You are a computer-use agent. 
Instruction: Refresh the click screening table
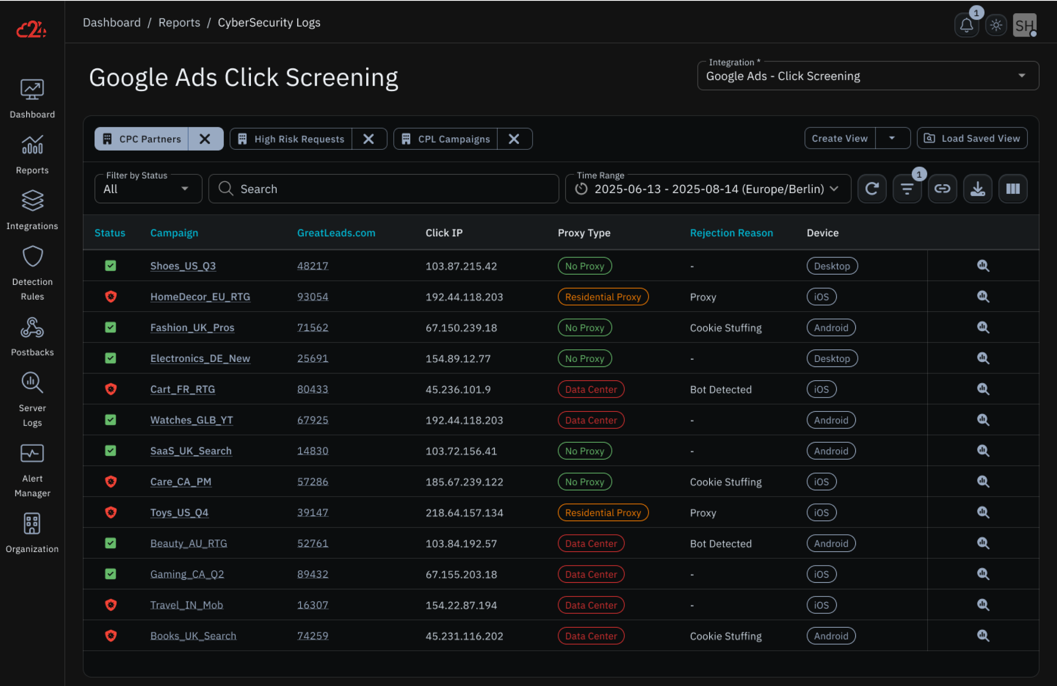872,188
